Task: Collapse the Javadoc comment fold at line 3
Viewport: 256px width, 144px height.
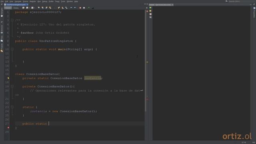Action: (12, 20)
